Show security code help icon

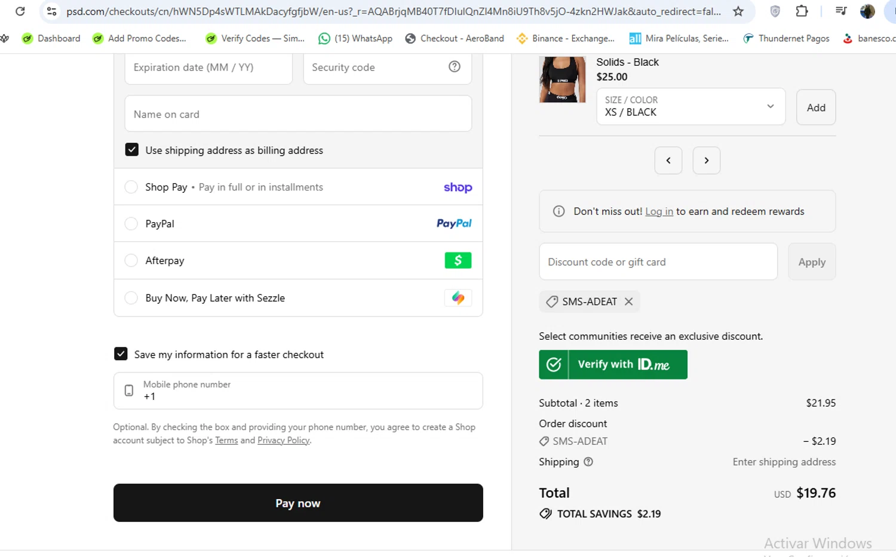point(455,67)
